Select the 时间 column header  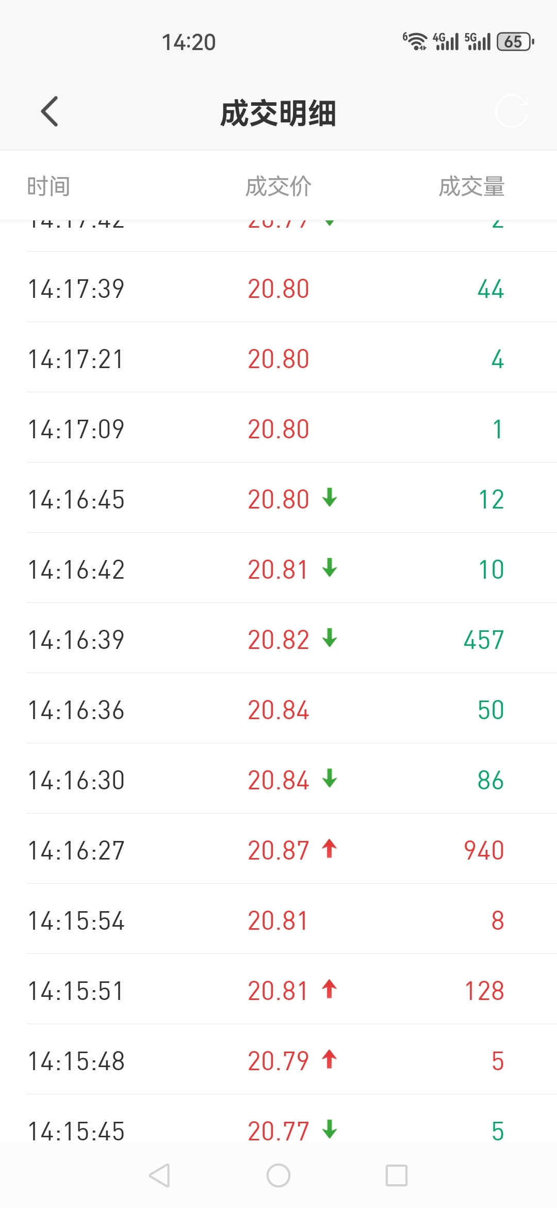click(48, 186)
